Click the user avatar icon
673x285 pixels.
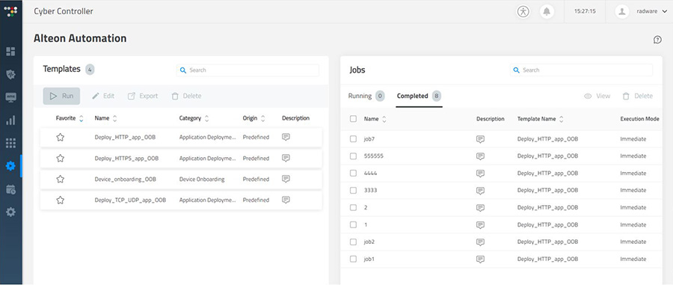622,11
